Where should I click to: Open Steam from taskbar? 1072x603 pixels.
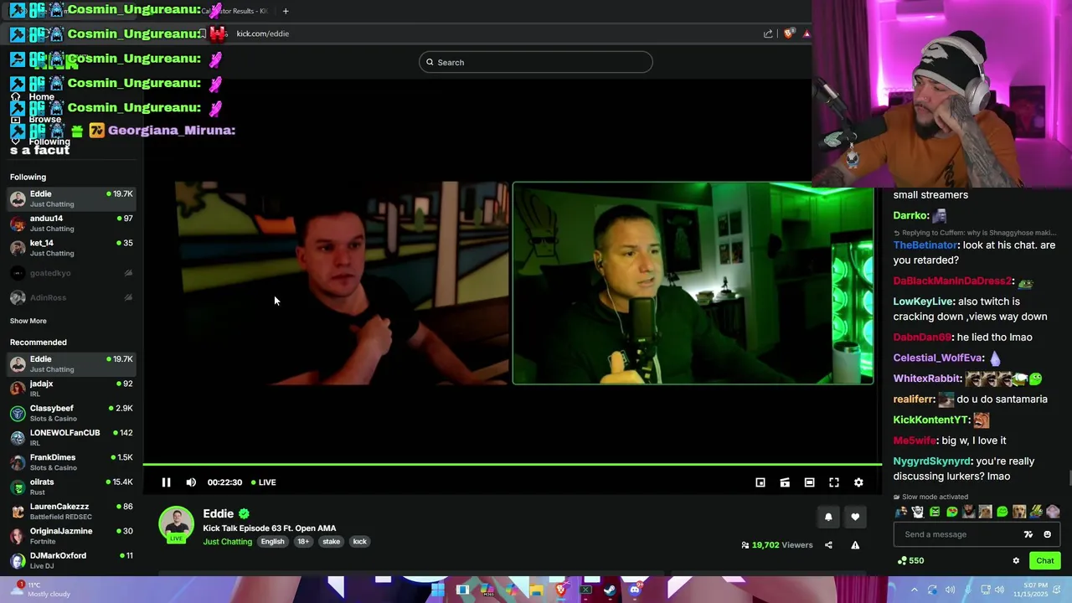pyautogui.click(x=610, y=590)
